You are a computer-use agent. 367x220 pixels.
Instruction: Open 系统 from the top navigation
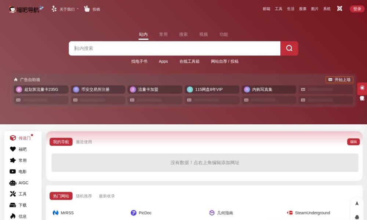pyautogui.click(x=327, y=8)
